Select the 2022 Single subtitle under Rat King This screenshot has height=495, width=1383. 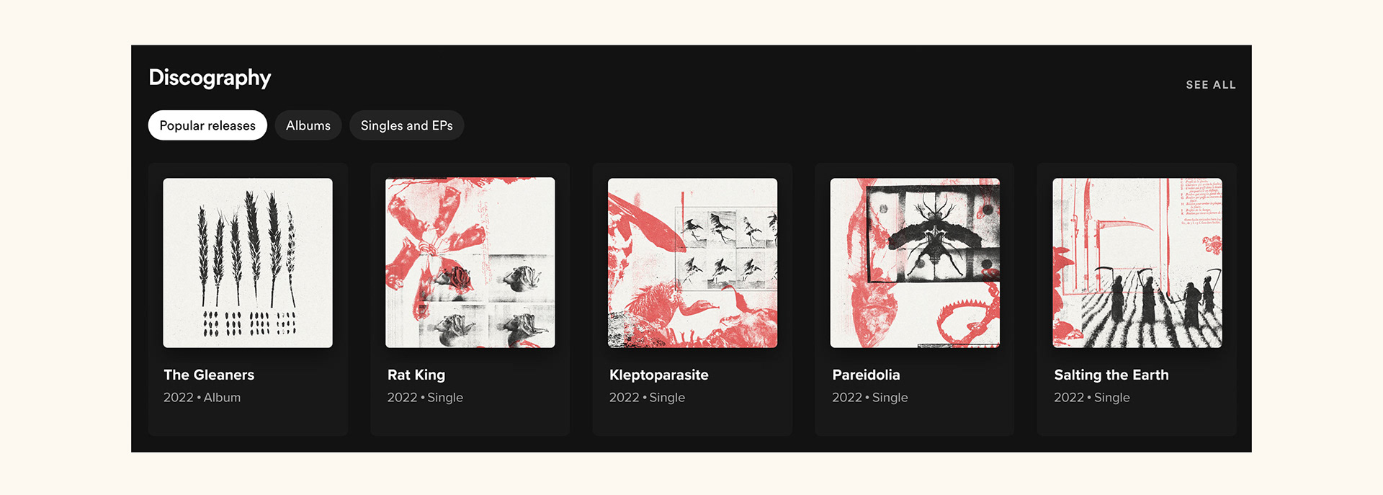[x=425, y=398]
